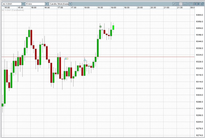Image resolution: width=205 pixels, height=138 pixels.
Task: Click the 6299.0 price axis label
Action: pos(199,102)
